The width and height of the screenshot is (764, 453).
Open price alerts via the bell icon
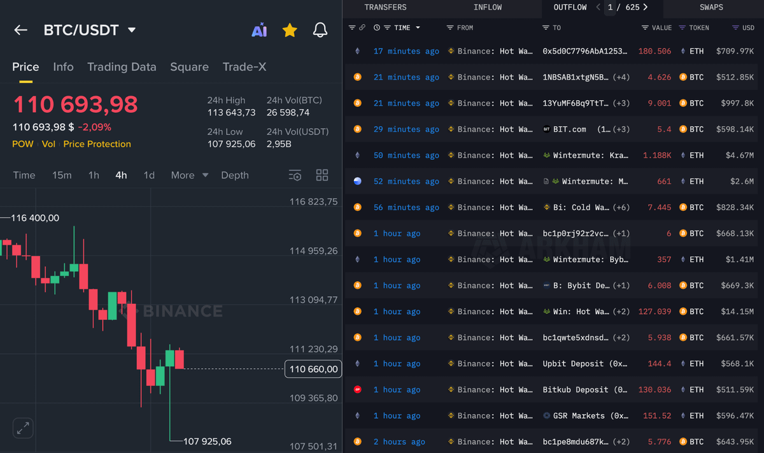coord(320,30)
